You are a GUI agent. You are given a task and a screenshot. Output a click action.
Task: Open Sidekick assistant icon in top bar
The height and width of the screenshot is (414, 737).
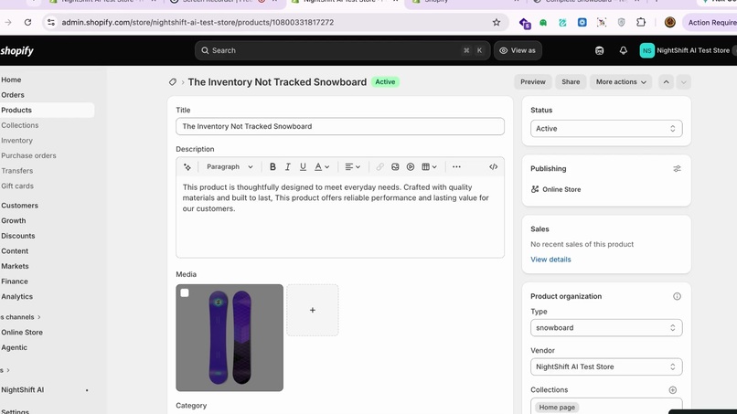599,51
